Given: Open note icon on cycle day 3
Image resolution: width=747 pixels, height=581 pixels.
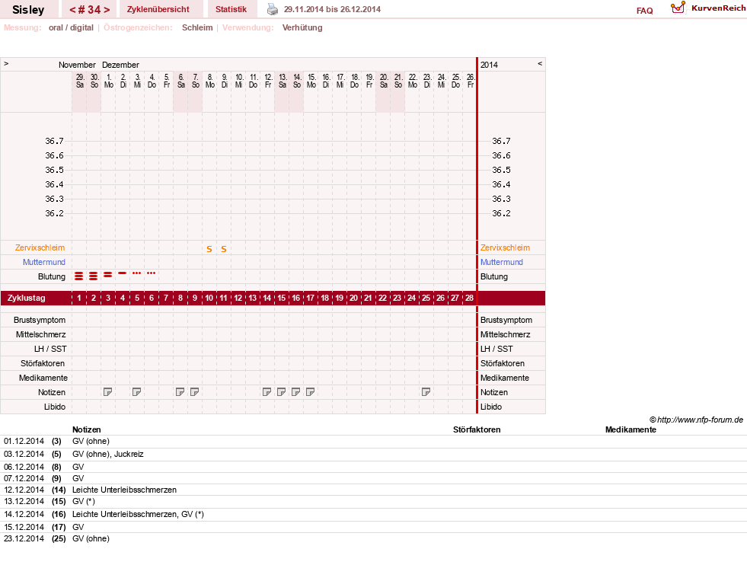Looking at the screenshot, I should coord(107,392).
